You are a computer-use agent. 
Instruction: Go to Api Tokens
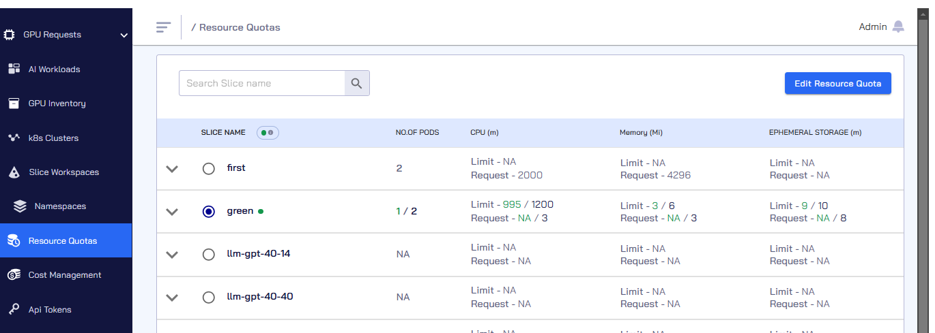click(x=66, y=309)
